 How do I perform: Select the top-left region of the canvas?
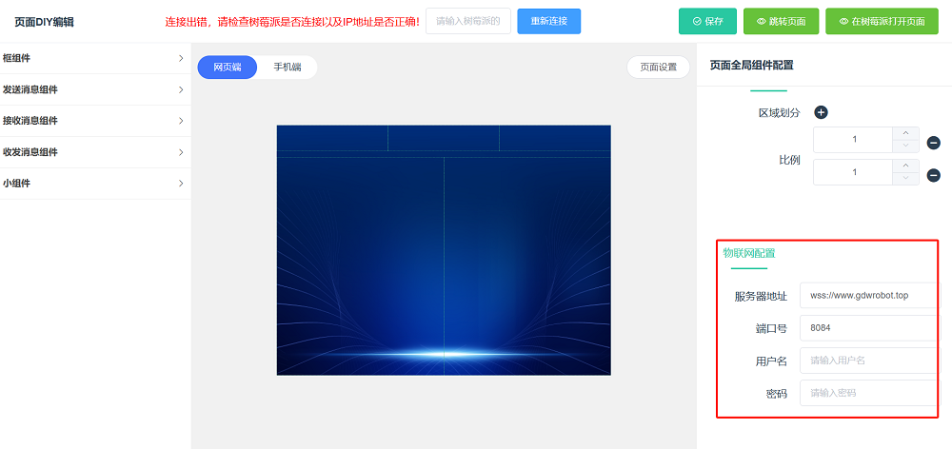(x=332, y=138)
